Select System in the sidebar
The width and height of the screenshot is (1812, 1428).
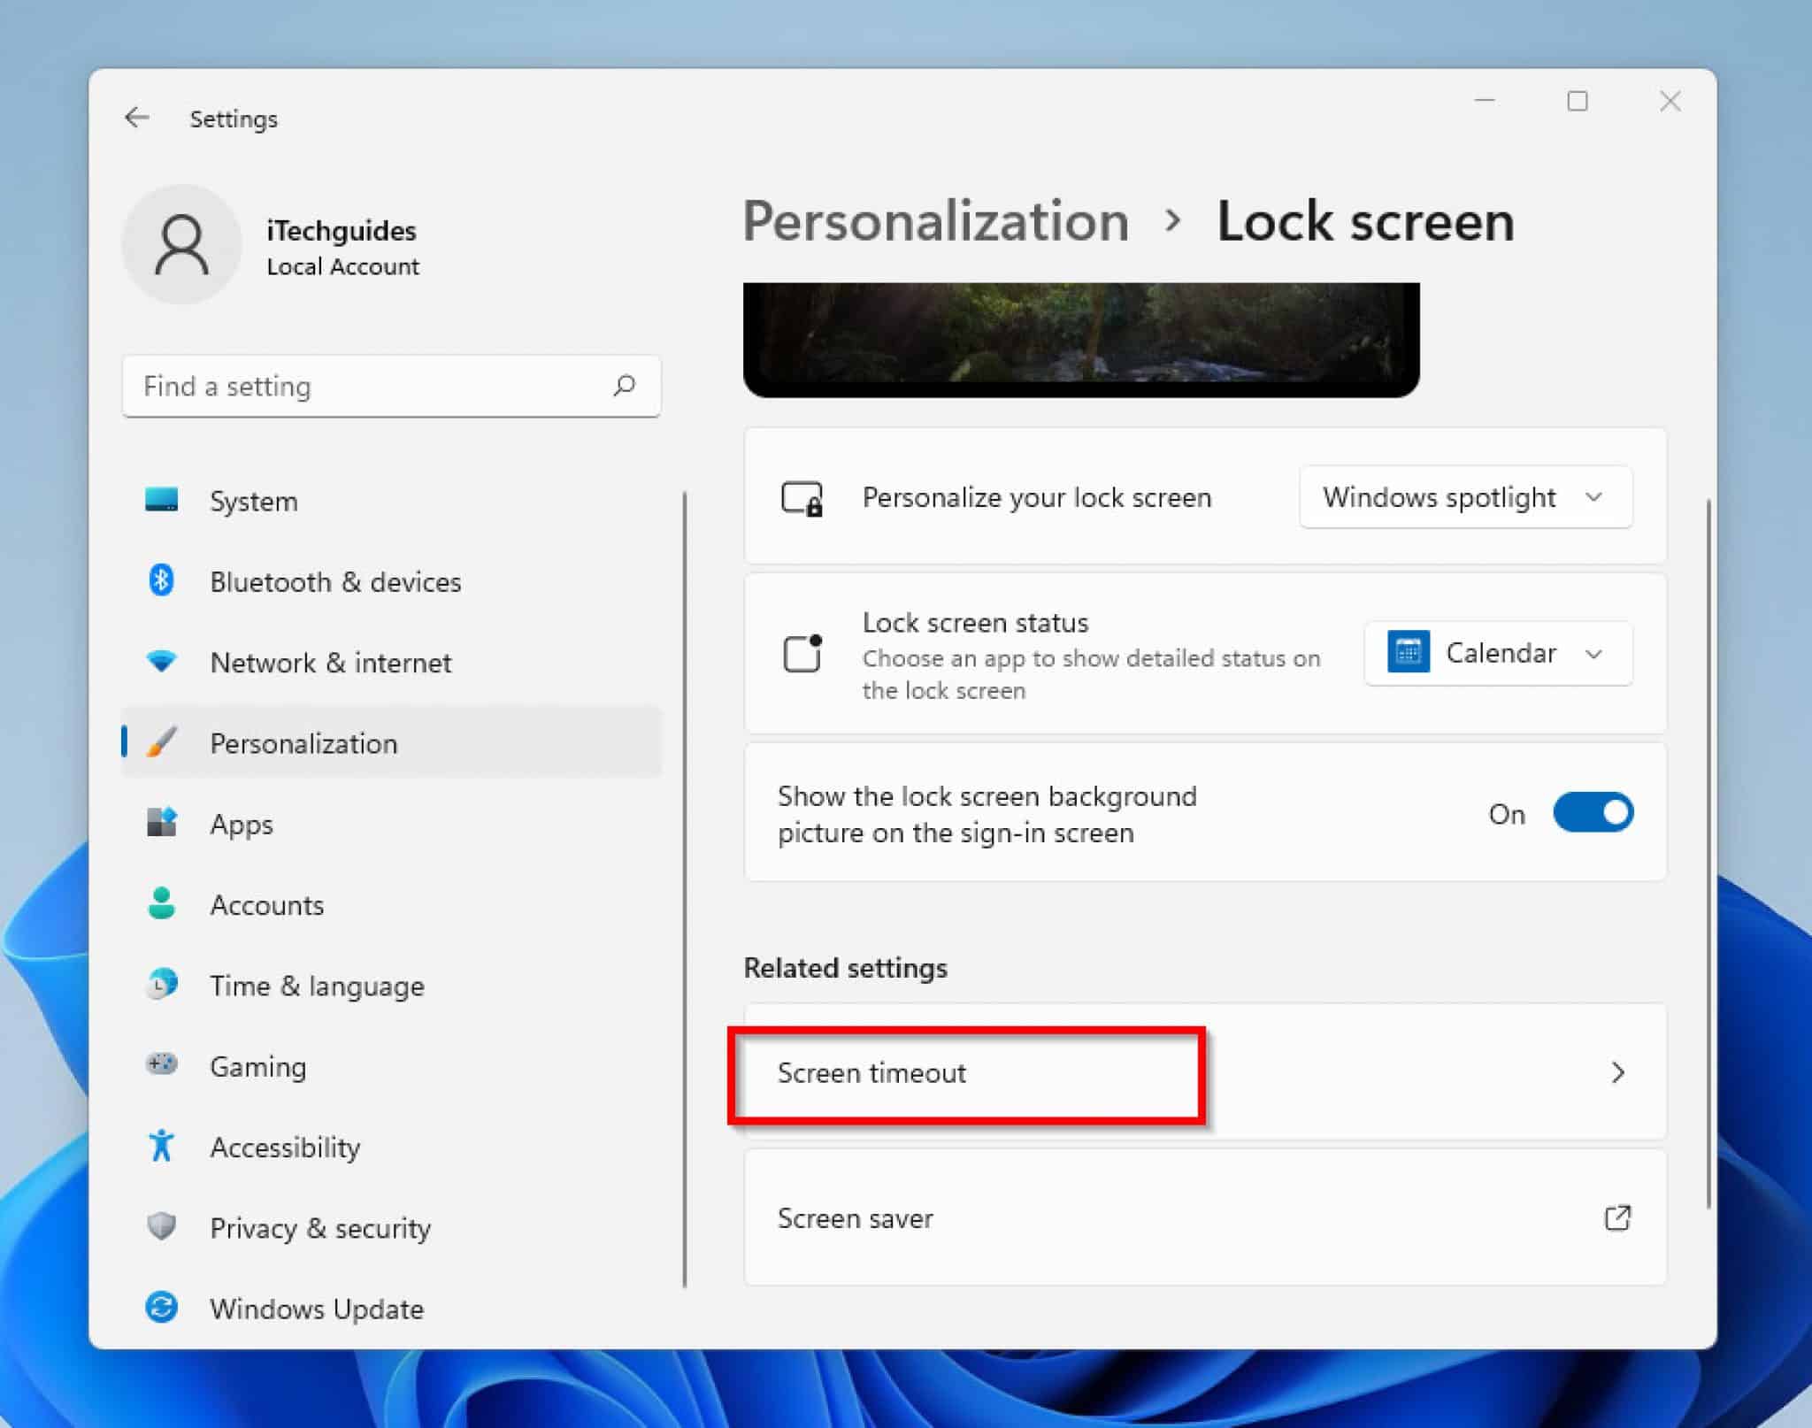pos(253,501)
